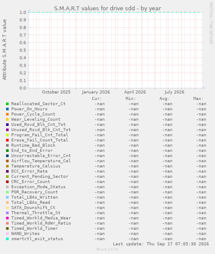Select the Temperature_Celsius legend label
This screenshot has height=254, width=215.
coord(36,166)
